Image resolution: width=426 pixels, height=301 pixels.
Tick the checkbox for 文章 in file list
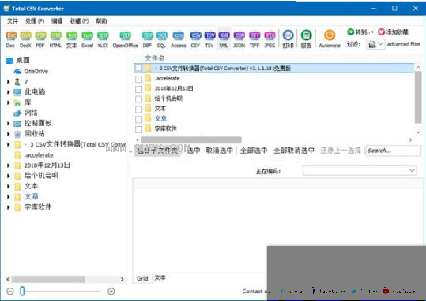(x=138, y=119)
